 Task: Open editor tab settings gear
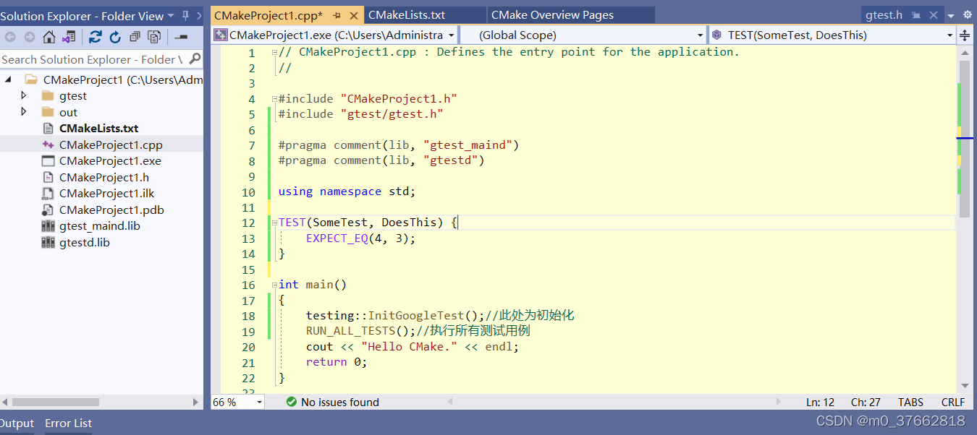click(x=967, y=14)
